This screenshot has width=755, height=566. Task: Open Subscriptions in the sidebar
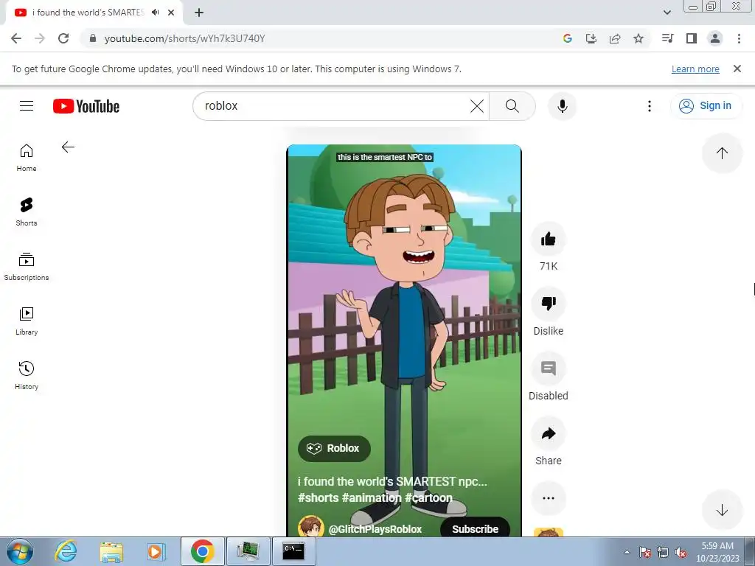(x=27, y=267)
